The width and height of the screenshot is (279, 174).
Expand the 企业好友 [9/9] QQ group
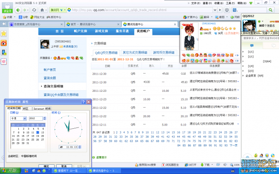pos(243,75)
